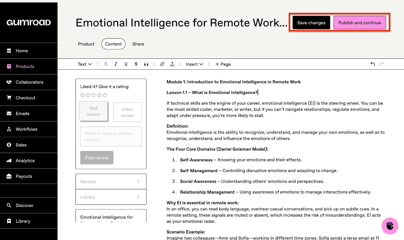Open the Text style dropdown
This screenshot has width=404, height=240.
point(85,64)
